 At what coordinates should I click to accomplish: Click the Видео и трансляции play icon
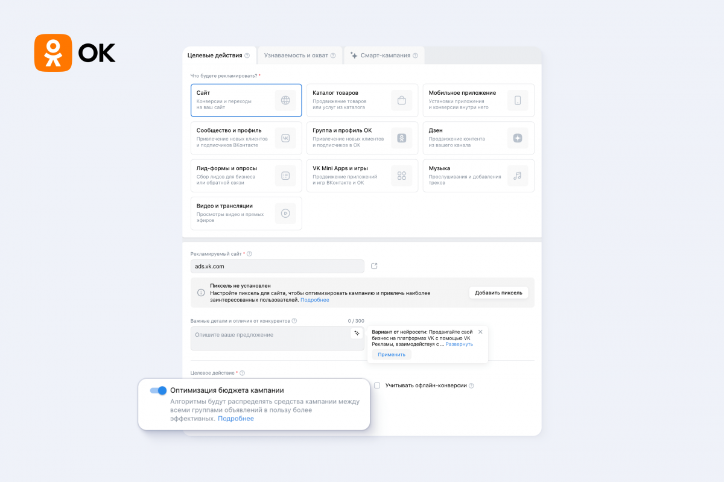[x=285, y=213]
